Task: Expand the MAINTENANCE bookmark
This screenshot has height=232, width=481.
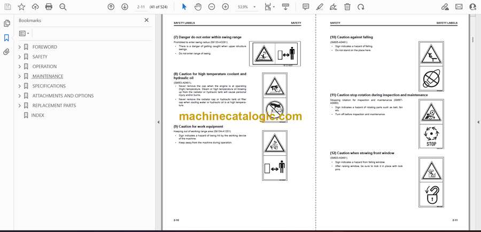Action: 20,76
